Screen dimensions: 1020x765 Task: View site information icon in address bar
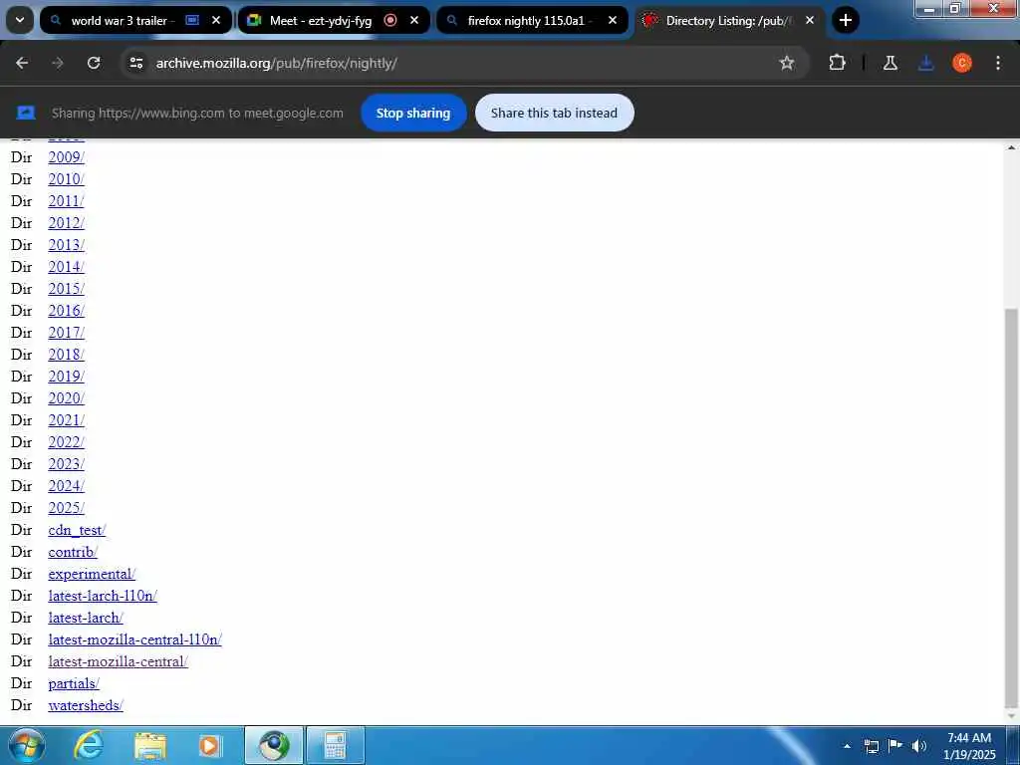point(135,63)
